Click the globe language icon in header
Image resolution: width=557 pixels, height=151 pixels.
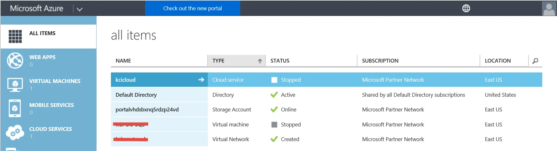(x=466, y=8)
